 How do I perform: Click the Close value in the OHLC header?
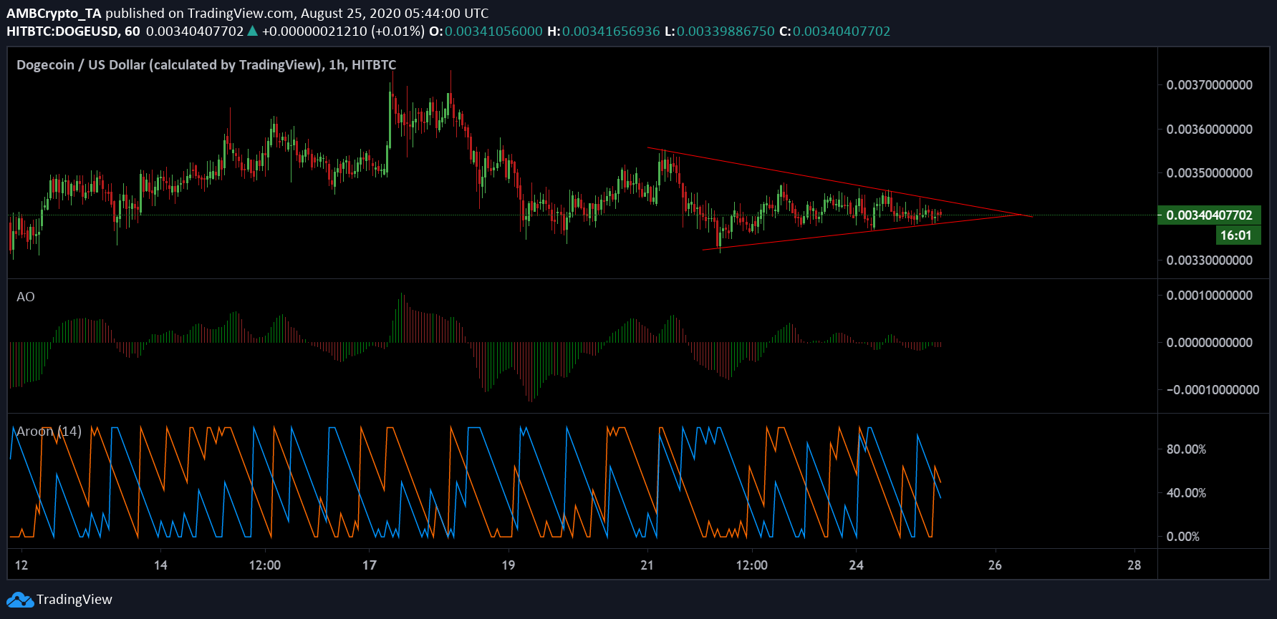pyautogui.click(x=842, y=31)
